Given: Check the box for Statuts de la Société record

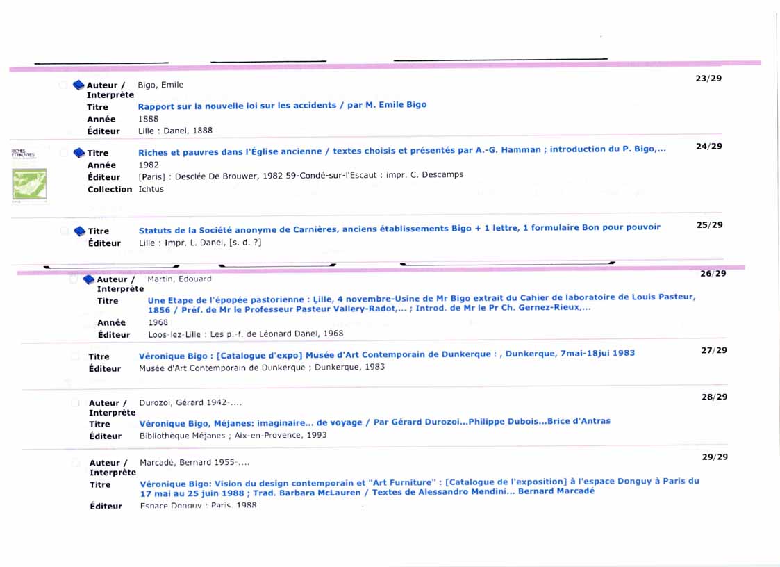Looking at the screenshot, I should (64, 231).
